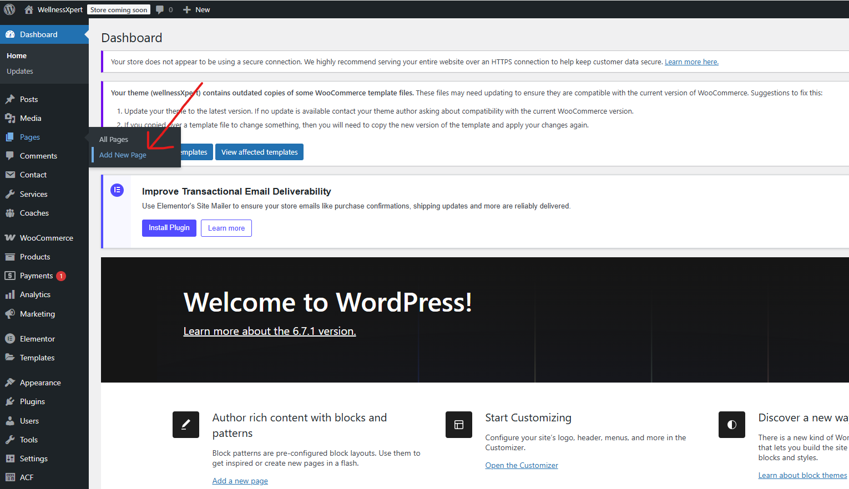Image resolution: width=849 pixels, height=489 pixels.
Task: Open the Contact menu item
Action: pos(44,175)
